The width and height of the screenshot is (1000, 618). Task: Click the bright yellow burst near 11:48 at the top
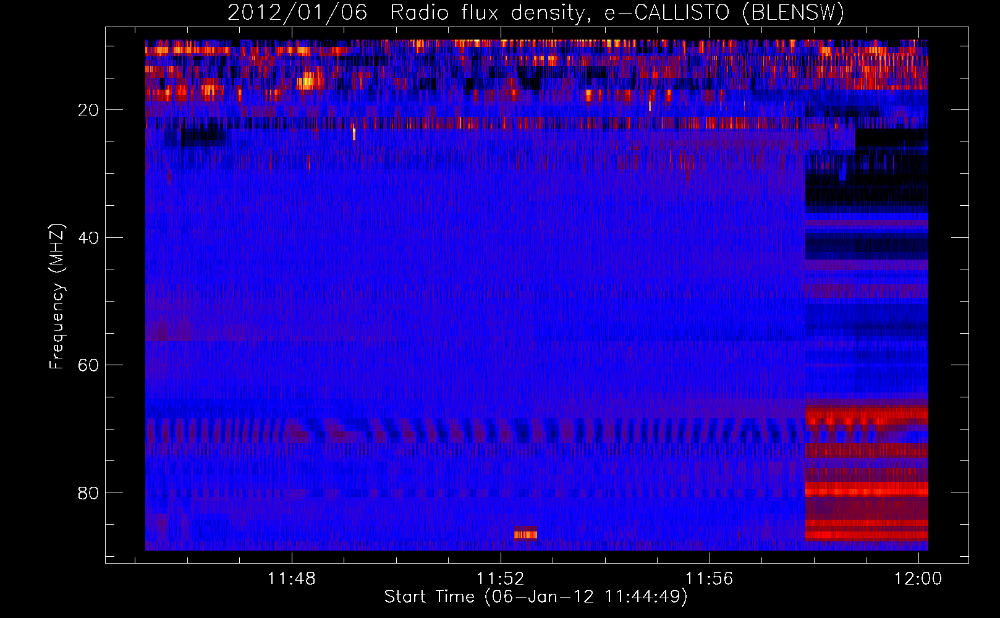(310, 81)
